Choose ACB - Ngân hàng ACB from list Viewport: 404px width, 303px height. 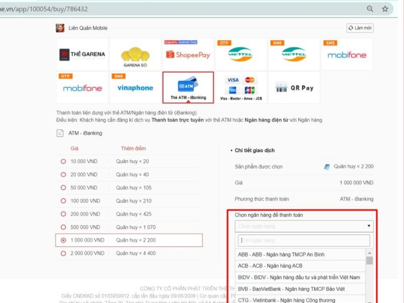(300, 266)
